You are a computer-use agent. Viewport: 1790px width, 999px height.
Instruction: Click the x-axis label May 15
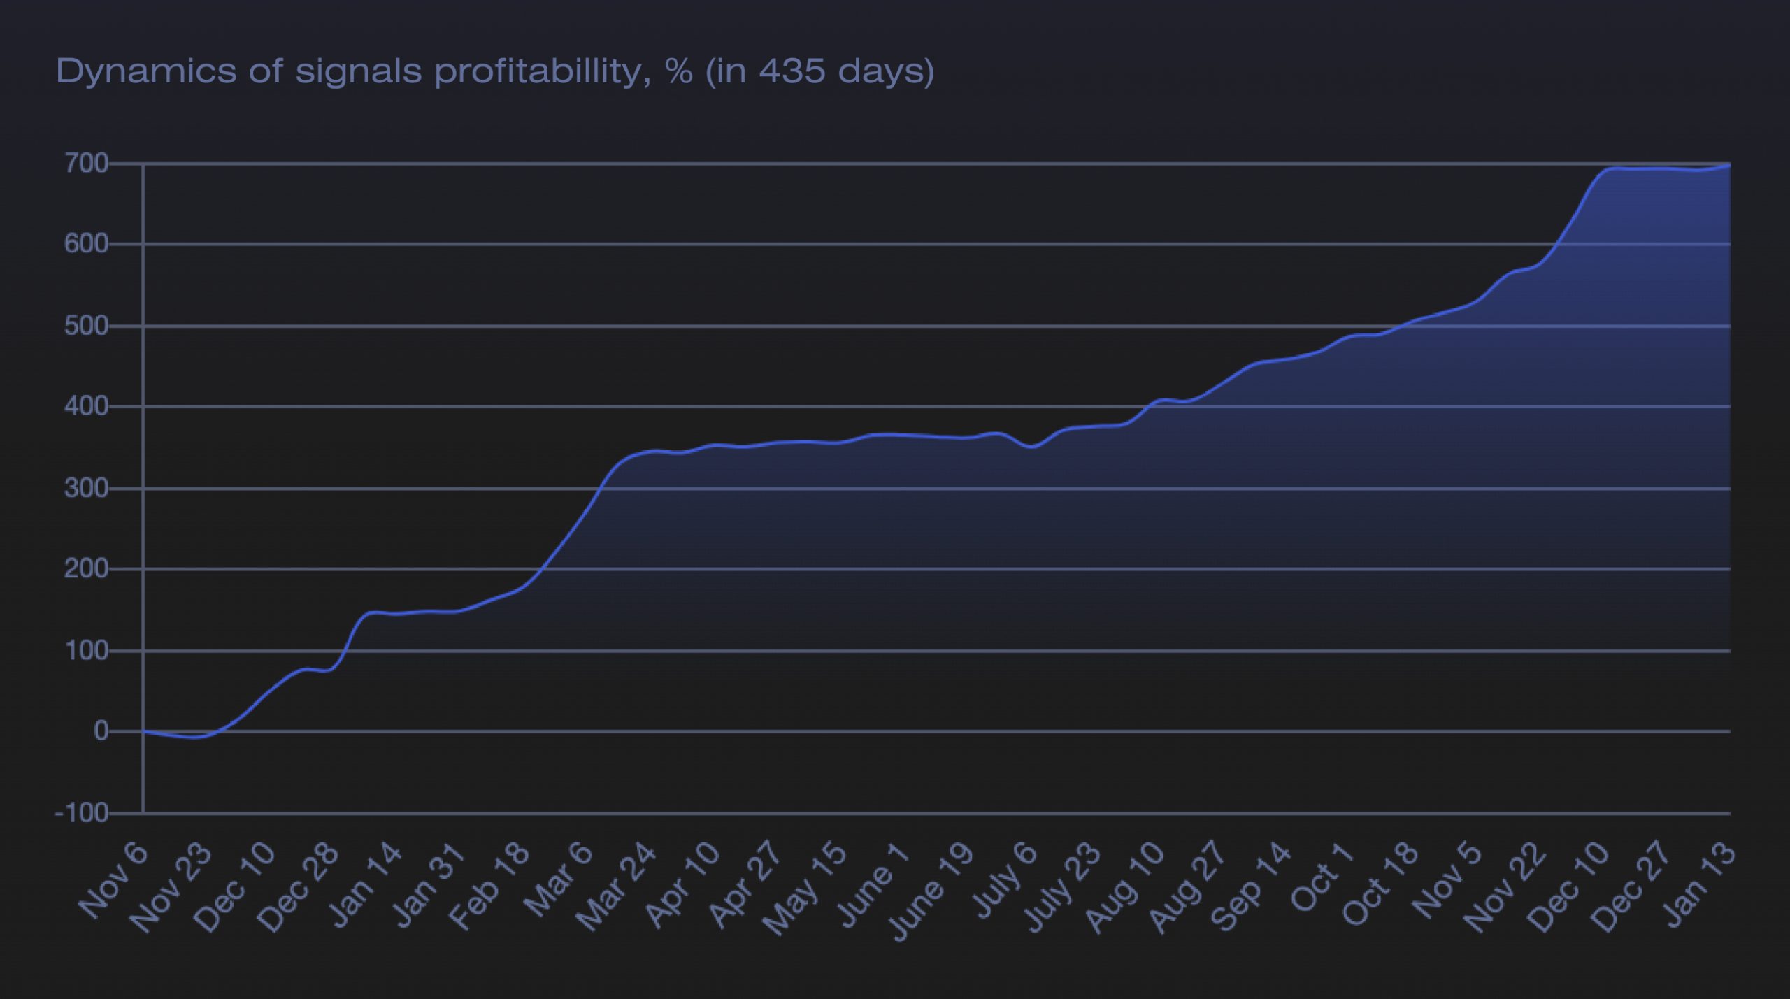(805, 889)
